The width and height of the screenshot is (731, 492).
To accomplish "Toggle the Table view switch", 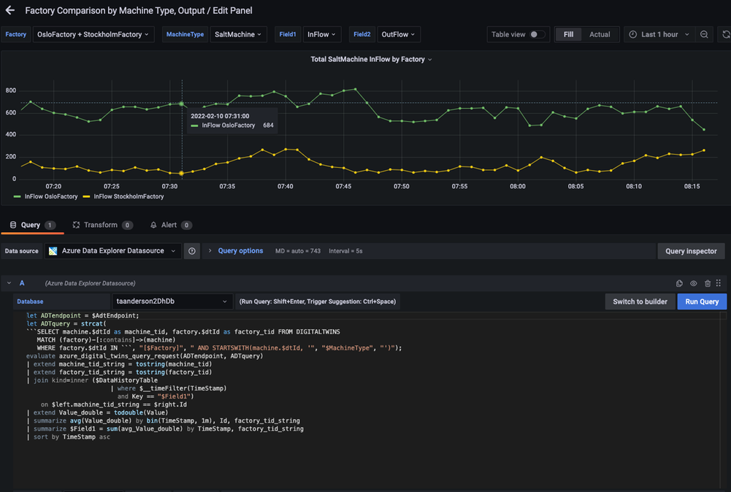I will tap(537, 34).
